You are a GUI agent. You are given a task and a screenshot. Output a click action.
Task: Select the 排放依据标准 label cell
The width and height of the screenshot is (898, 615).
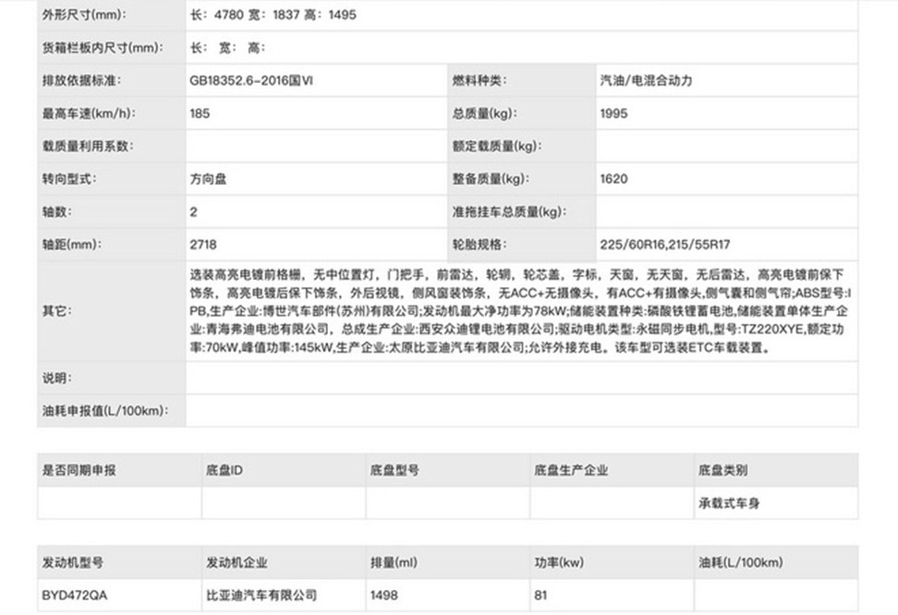click(83, 79)
